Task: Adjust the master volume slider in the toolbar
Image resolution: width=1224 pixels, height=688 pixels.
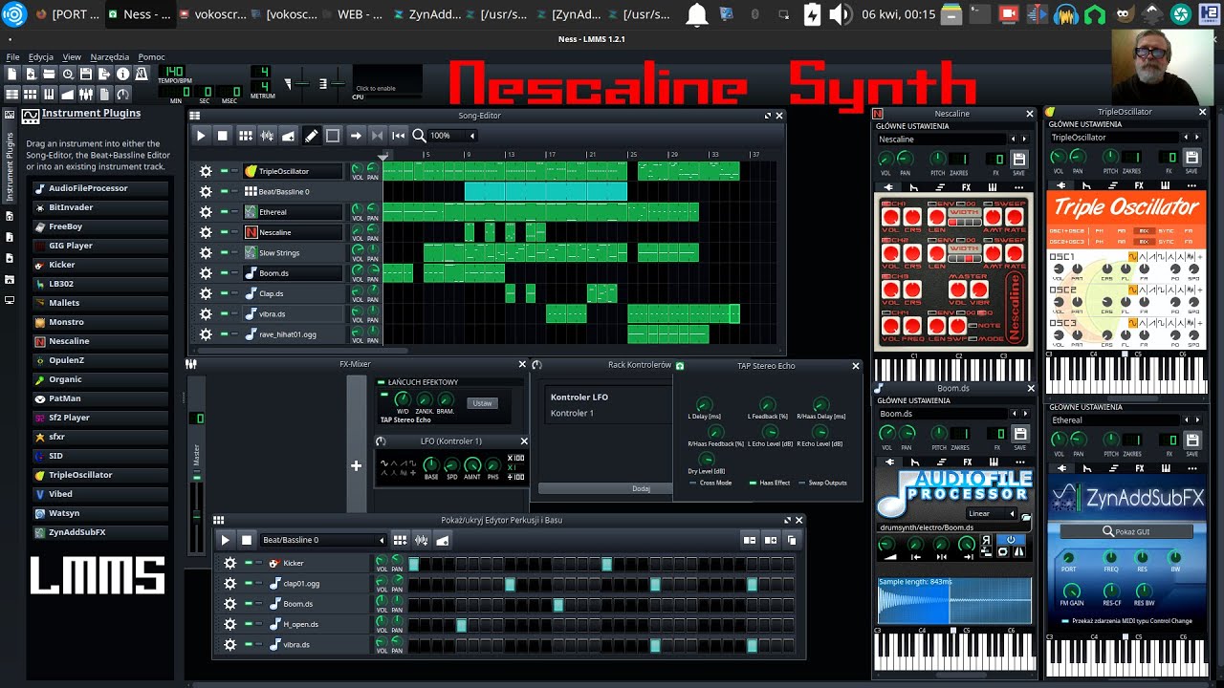Action: (x=304, y=84)
